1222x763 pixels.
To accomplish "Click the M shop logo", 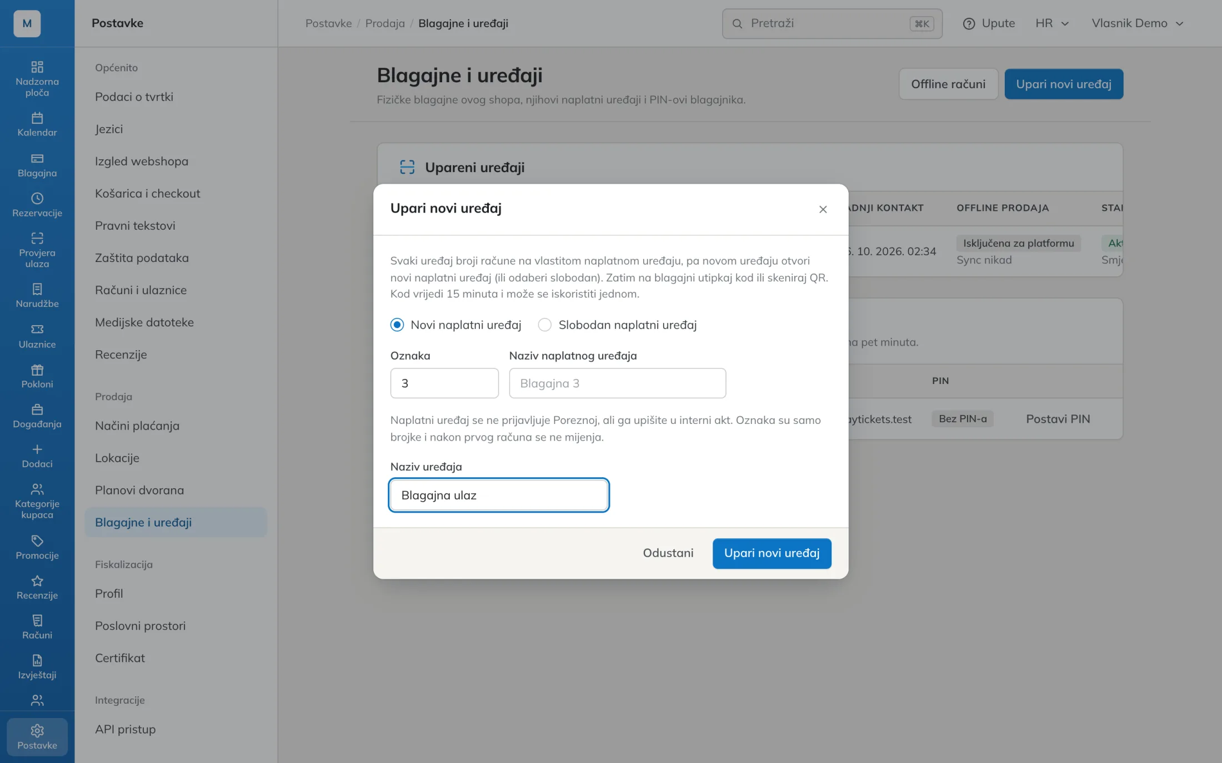I will click(27, 23).
